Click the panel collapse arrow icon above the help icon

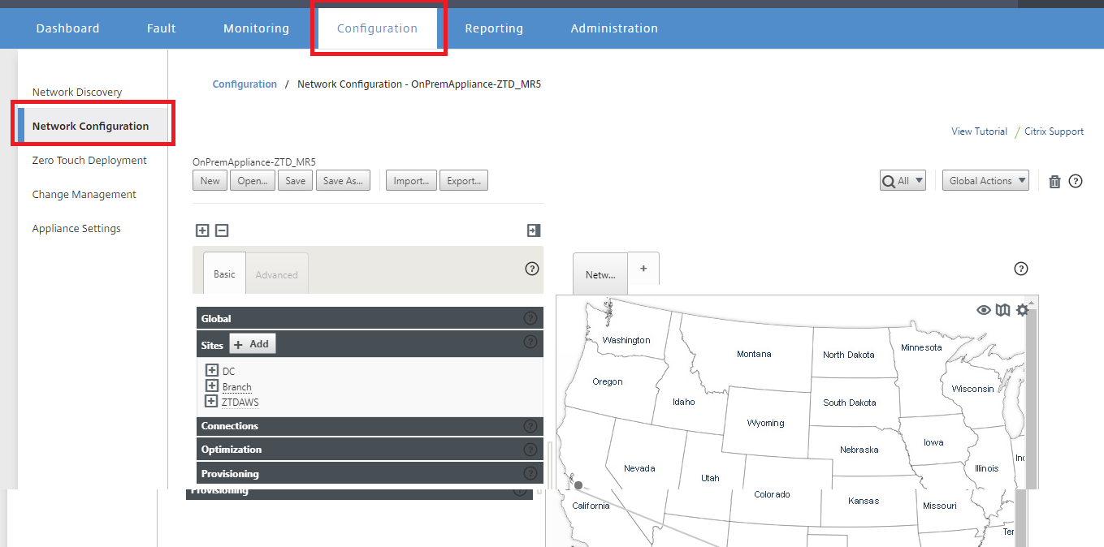click(x=534, y=230)
